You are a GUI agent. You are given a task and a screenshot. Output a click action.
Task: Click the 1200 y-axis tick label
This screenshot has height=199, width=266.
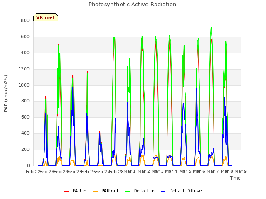click(24, 69)
